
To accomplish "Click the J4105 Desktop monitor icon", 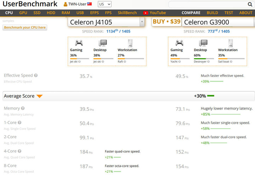I will point(103,43).
